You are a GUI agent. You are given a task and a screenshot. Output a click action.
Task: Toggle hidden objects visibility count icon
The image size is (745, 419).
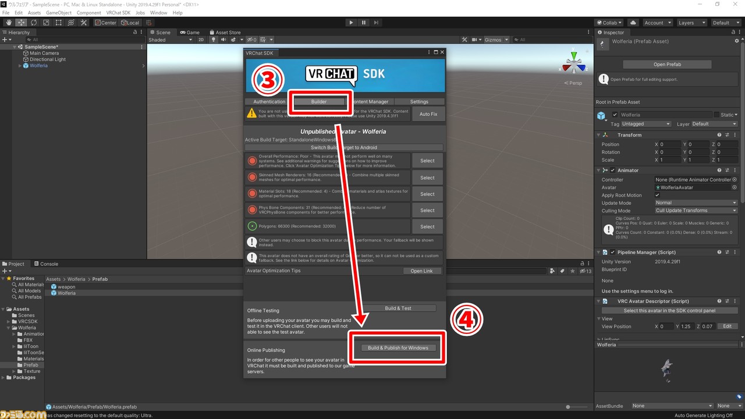coord(251,40)
